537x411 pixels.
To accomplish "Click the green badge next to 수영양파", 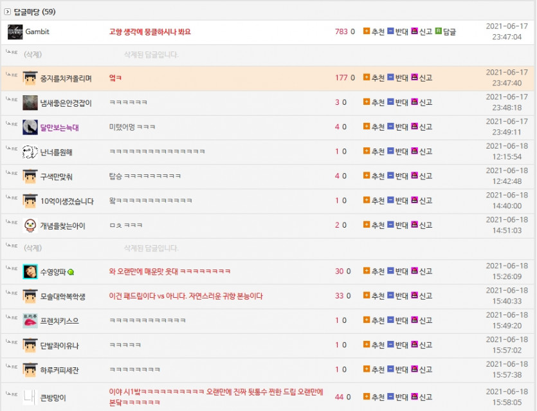I will (x=71, y=272).
